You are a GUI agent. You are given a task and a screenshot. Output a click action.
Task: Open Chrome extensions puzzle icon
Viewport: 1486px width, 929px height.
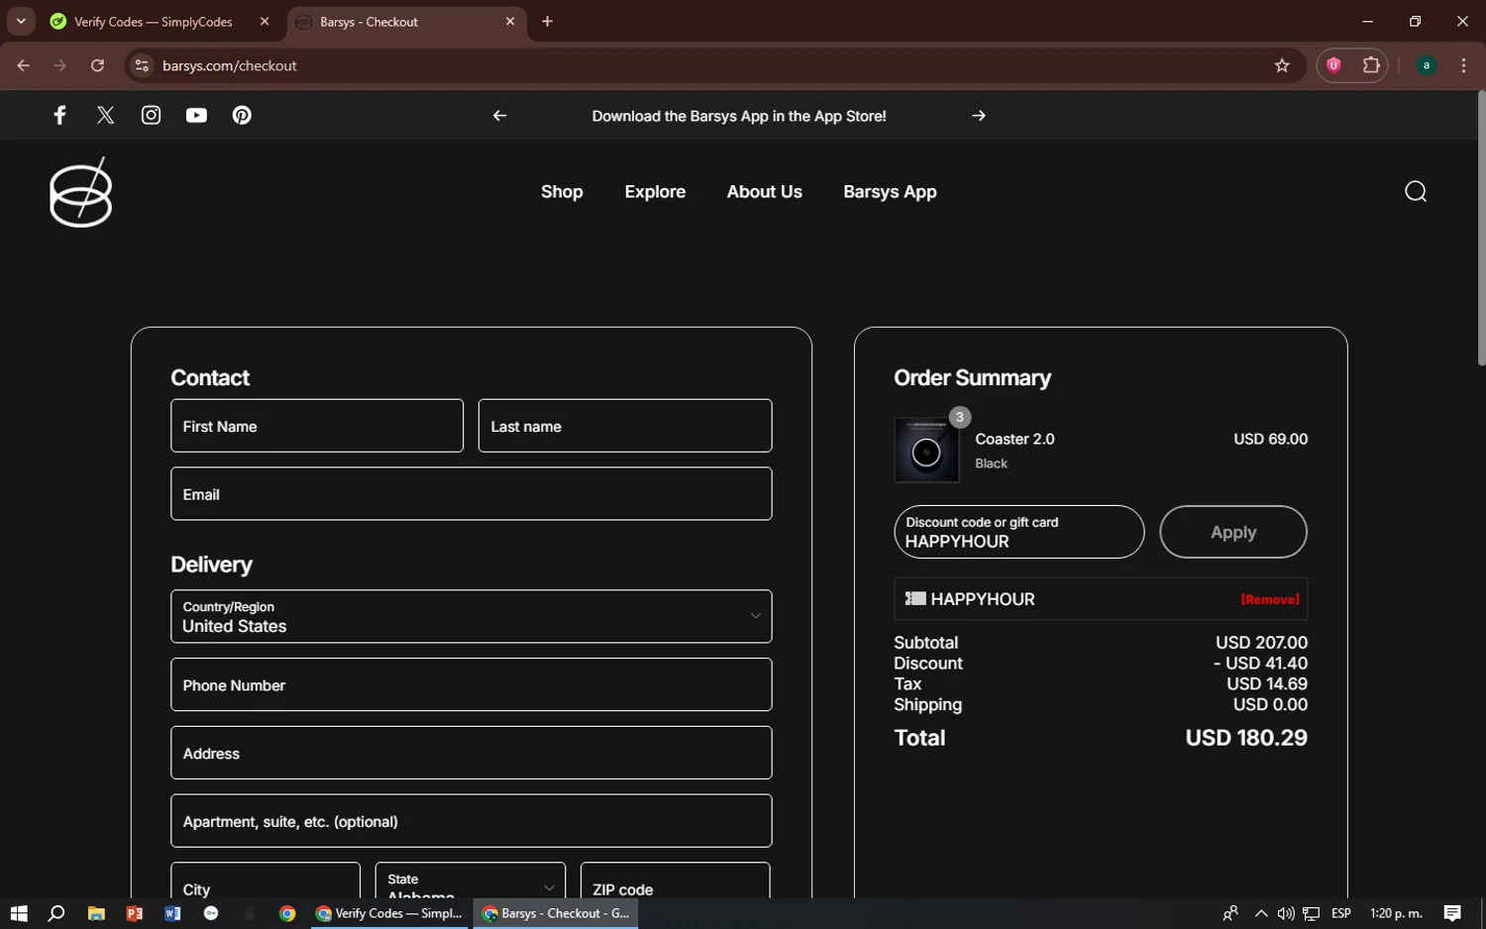pos(1371,65)
